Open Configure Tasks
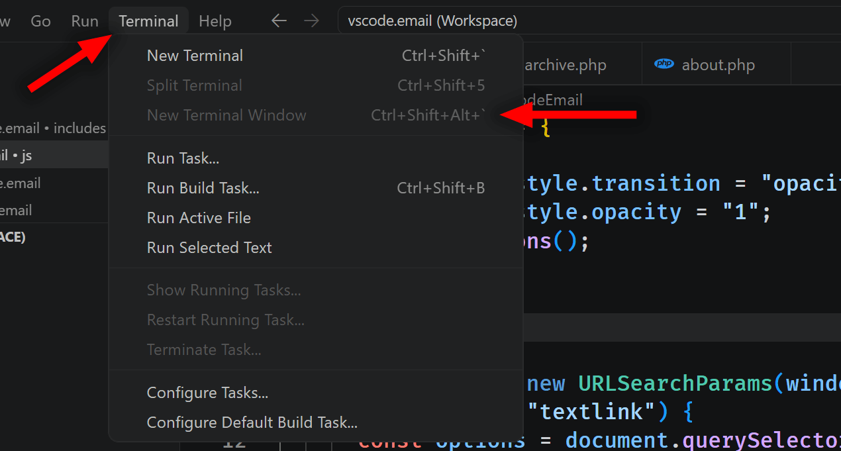Viewport: 841px width, 451px height. pyautogui.click(x=207, y=392)
